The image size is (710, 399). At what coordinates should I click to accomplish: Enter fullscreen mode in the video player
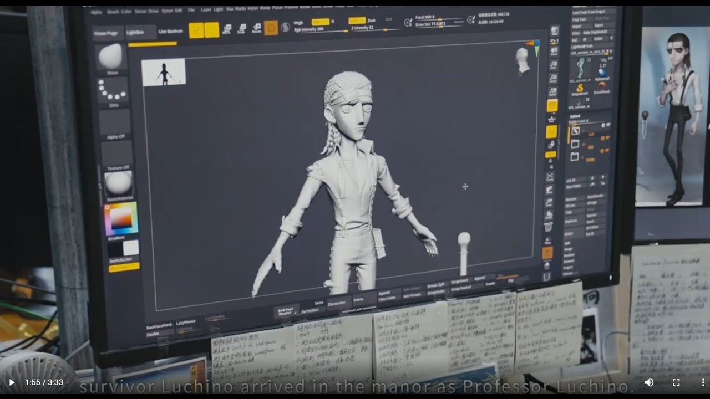[676, 382]
